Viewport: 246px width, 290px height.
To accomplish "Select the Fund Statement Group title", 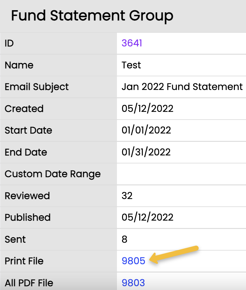I will 92,16.
